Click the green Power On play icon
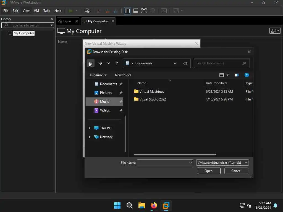 tap(70, 11)
